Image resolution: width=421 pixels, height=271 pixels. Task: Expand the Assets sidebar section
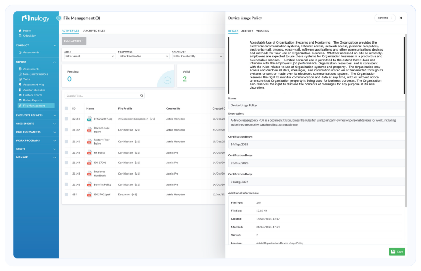tap(36, 149)
